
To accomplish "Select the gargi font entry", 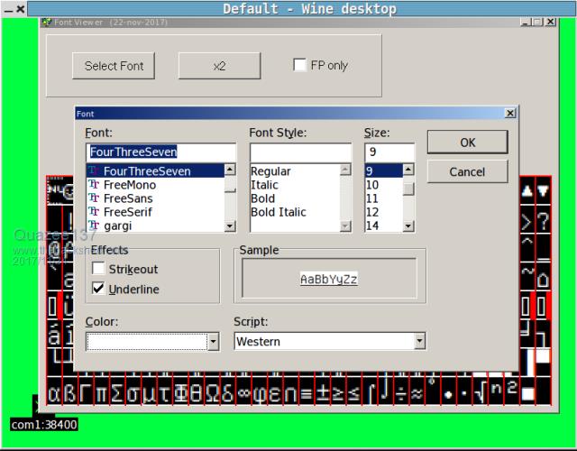I will (117, 225).
